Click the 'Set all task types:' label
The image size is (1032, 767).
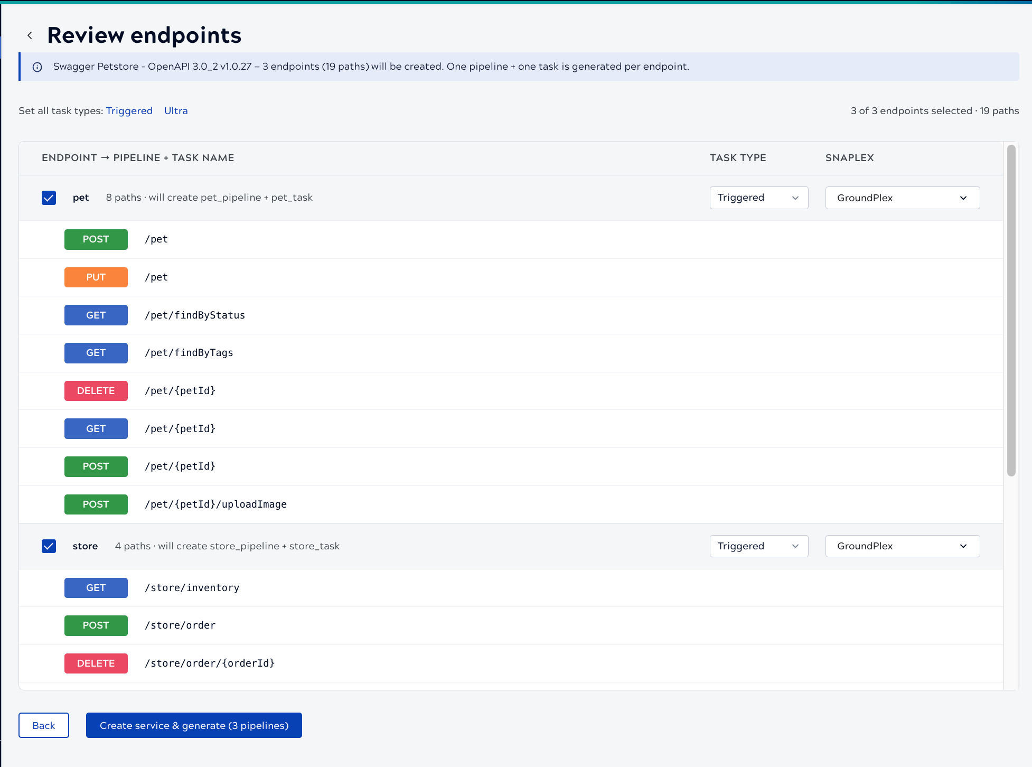[61, 111]
